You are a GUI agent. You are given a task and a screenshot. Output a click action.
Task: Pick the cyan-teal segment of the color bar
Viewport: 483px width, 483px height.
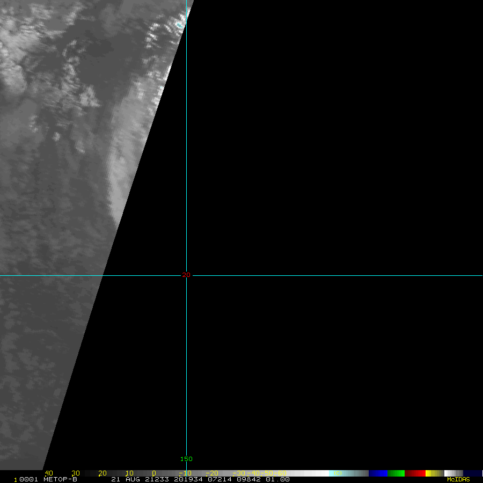[349, 473]
